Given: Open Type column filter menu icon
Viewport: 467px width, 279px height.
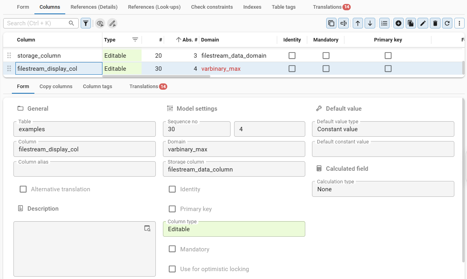Looking at the screenshot, I should coord(135,40).
